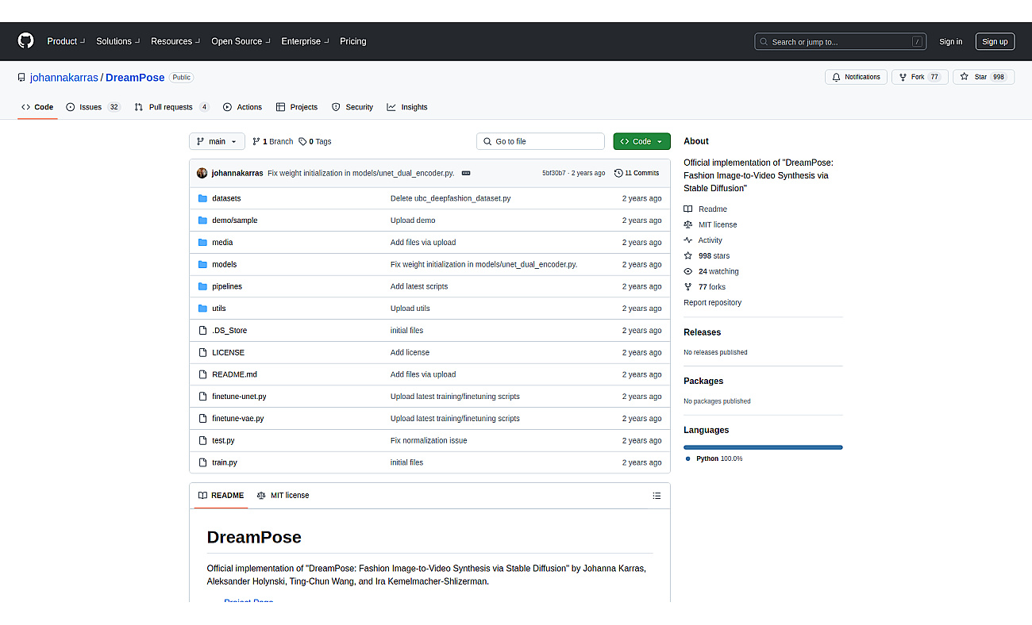Click Sign in link
Viewport: 1032px width, 625px height.
click(950, 42)
